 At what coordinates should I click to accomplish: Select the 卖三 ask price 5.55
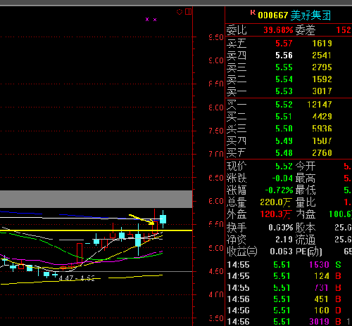[284, 67]
